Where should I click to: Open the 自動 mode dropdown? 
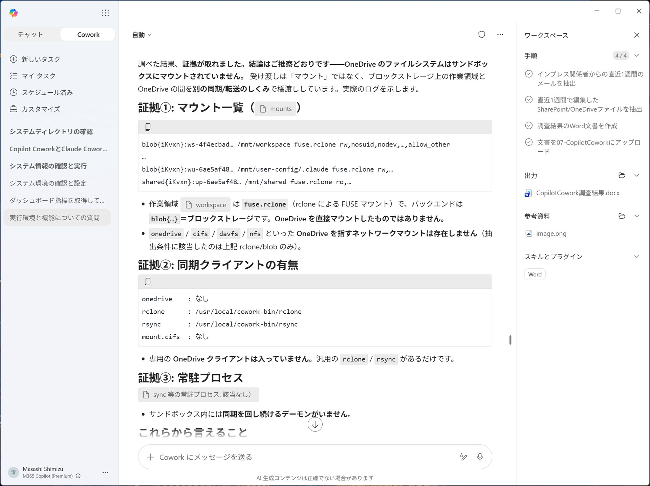pos(142,35)
